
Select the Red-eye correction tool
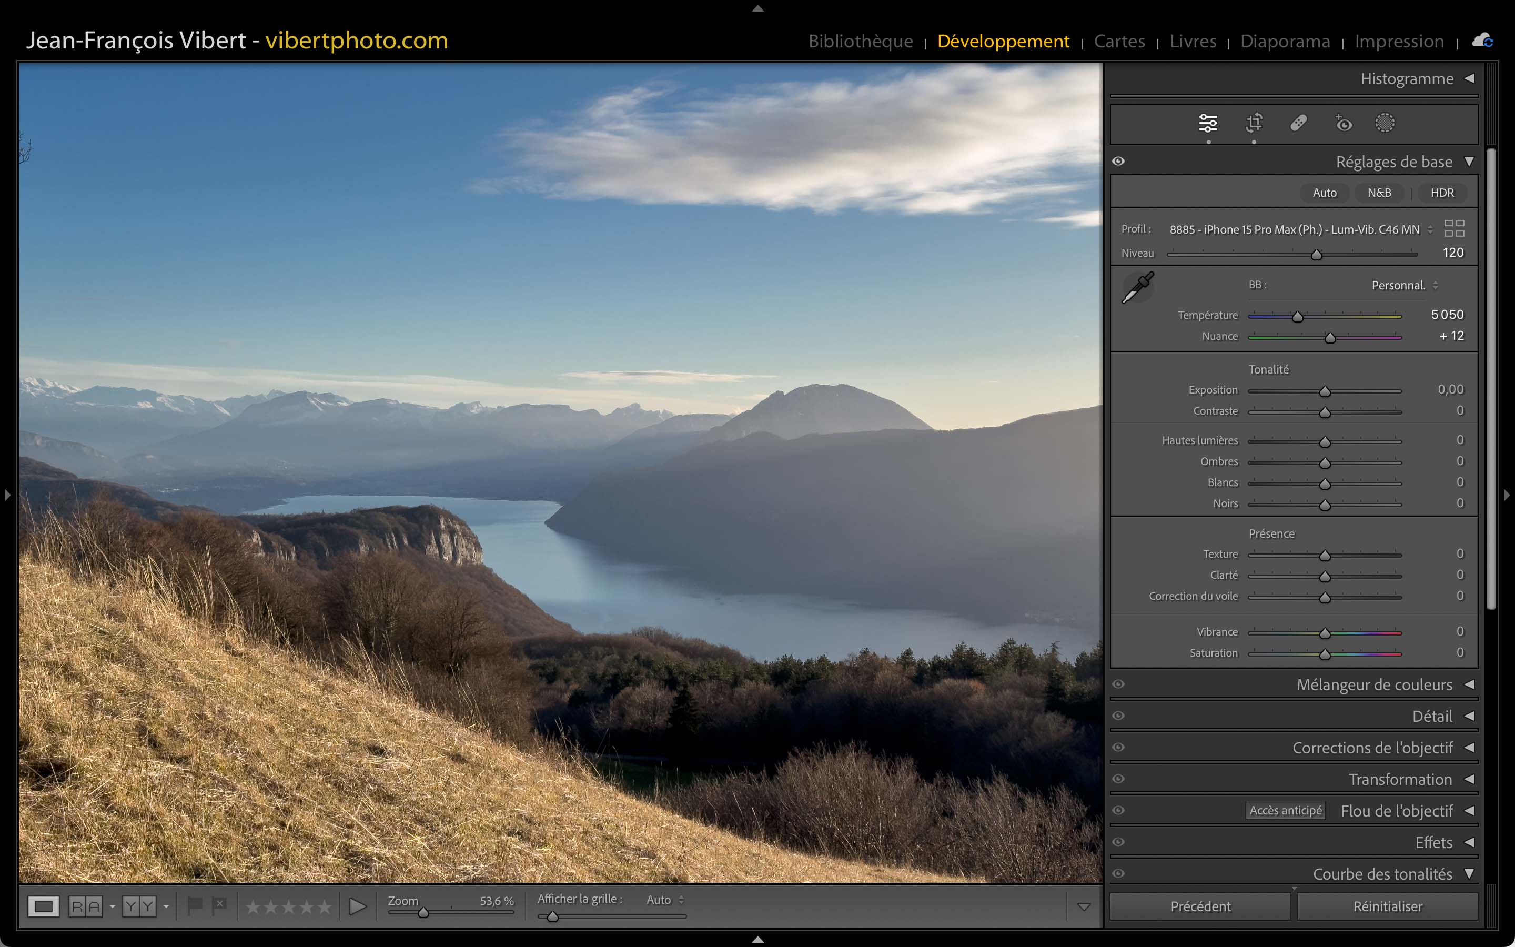(1343, 124)
